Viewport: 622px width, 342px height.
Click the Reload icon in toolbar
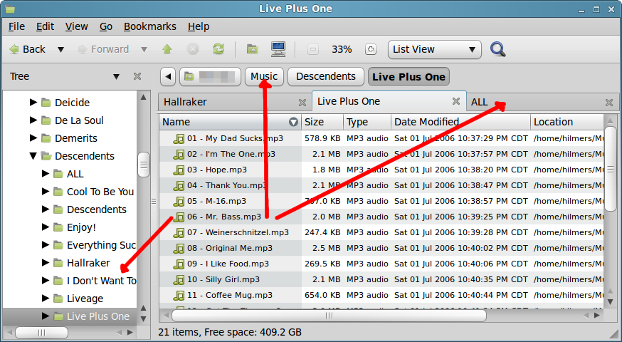(x=218, y=49)
